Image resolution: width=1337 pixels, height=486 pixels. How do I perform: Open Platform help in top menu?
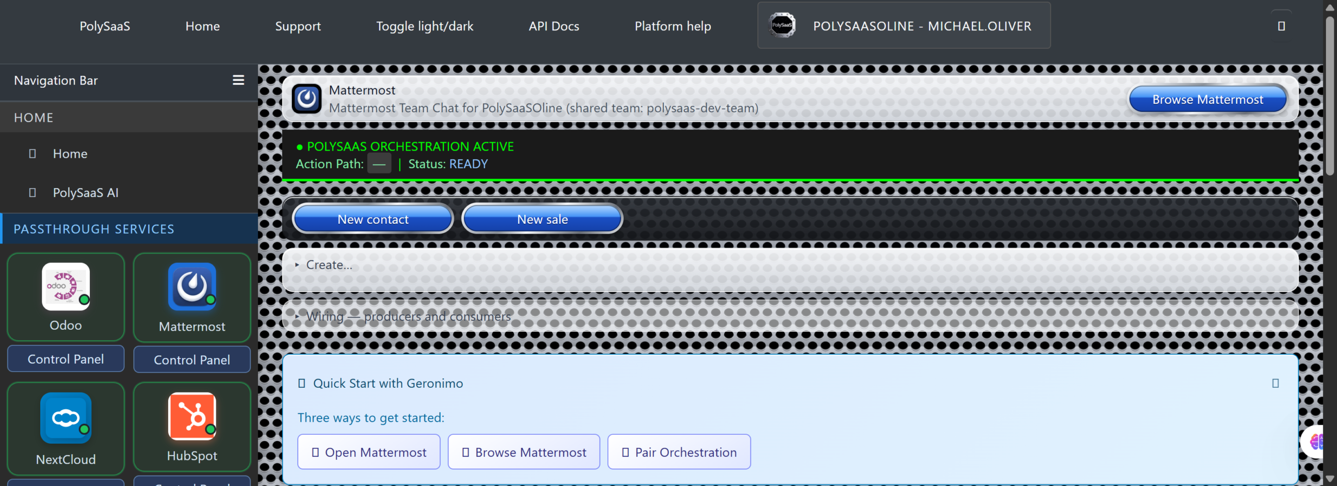[x=673, y=26]
